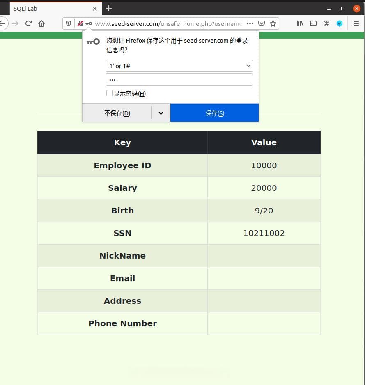
Task: Click the Value column header
Action: (x=264, y=143)
